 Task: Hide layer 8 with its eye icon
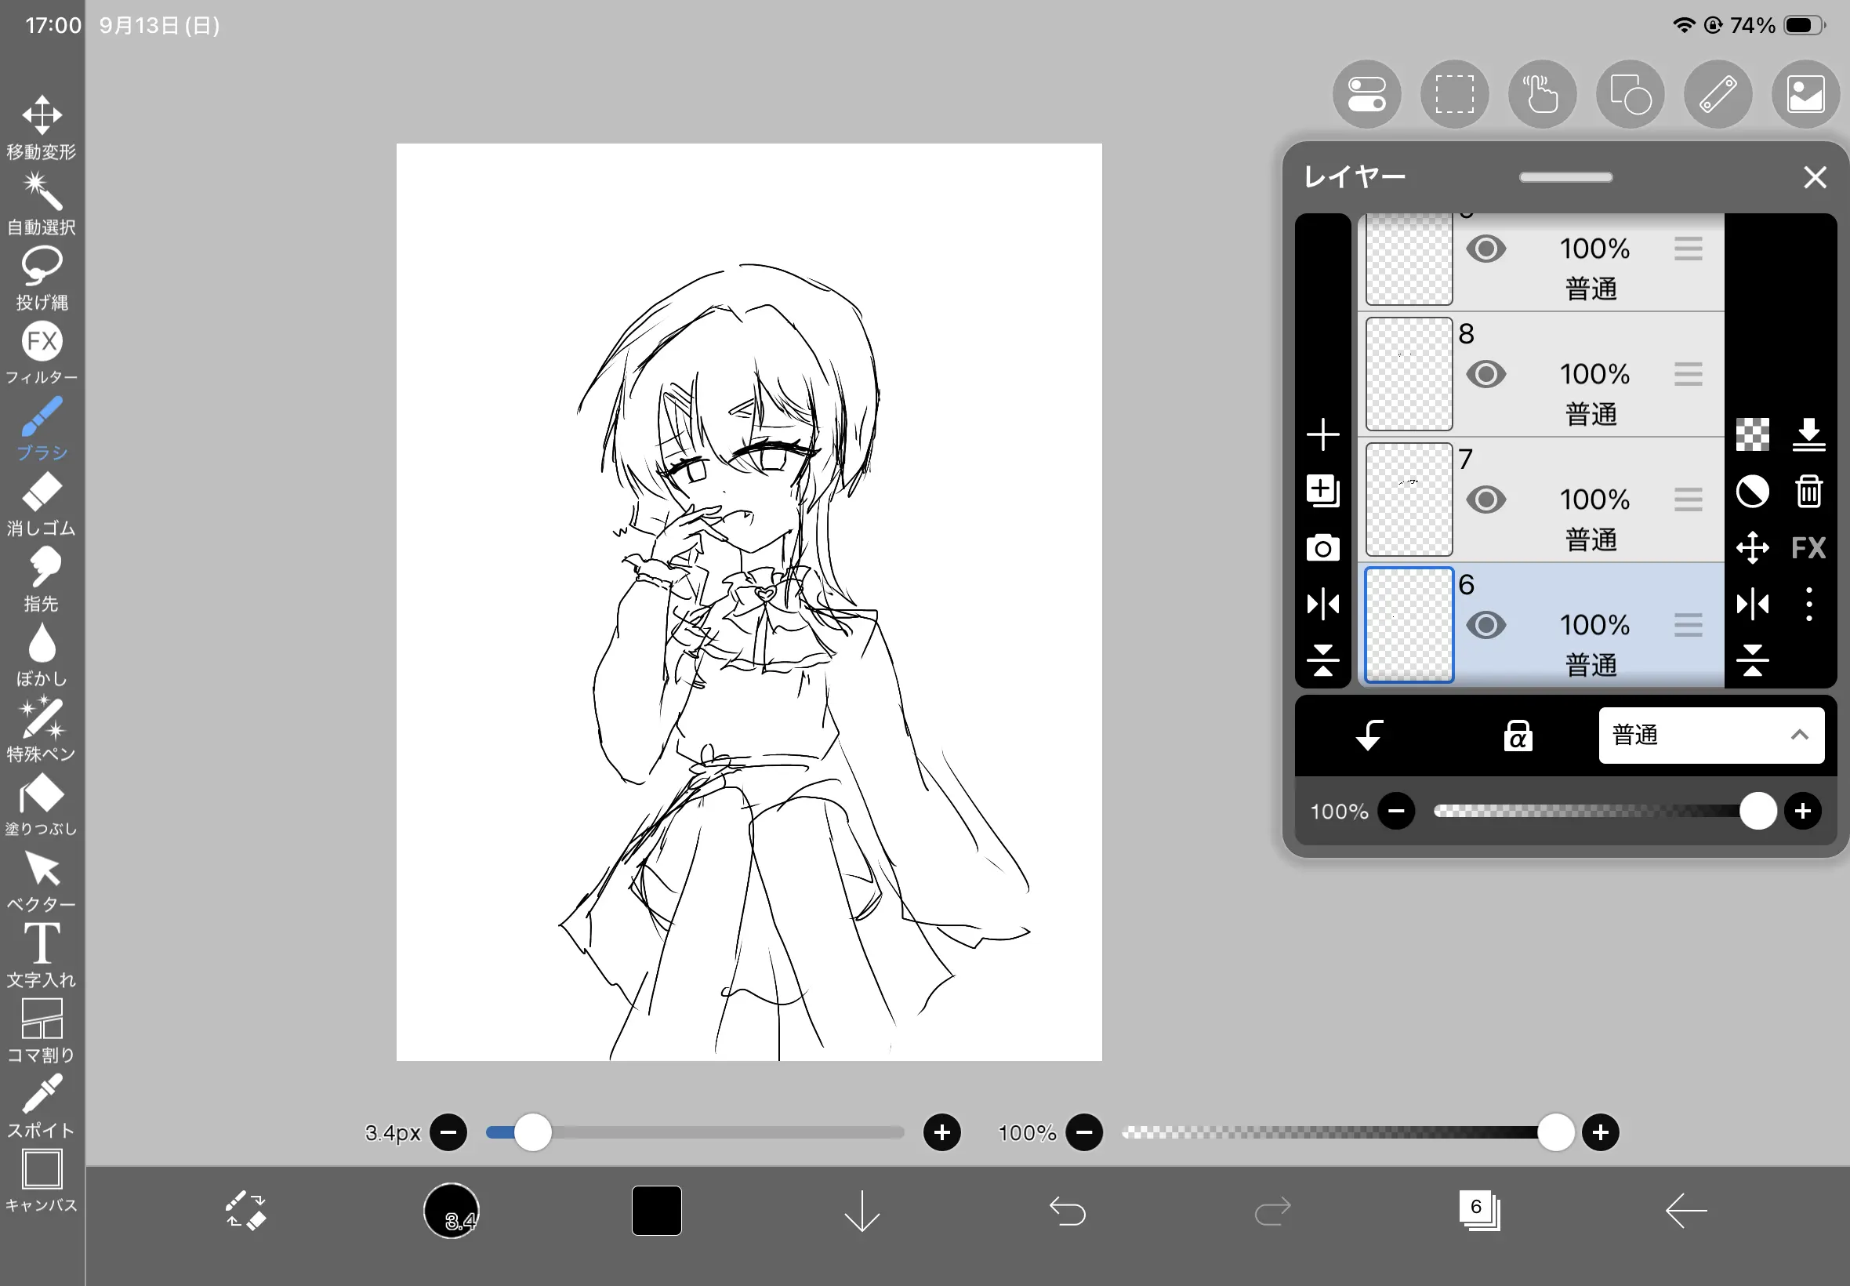[1486, 374]
